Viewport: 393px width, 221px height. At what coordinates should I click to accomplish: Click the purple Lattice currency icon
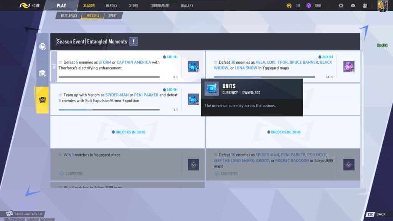(309, 6)
